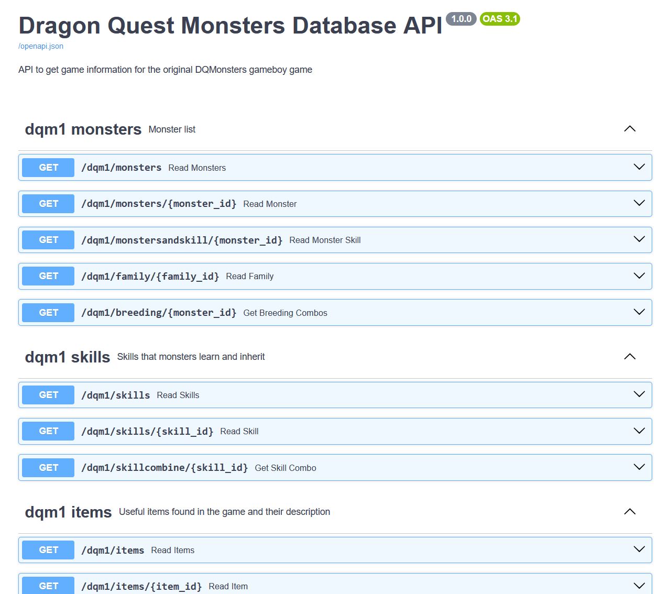Viewport: 670px width, 594px height.
Task: Click the Get Breeding Combos summary label
Action: point(285,313)
